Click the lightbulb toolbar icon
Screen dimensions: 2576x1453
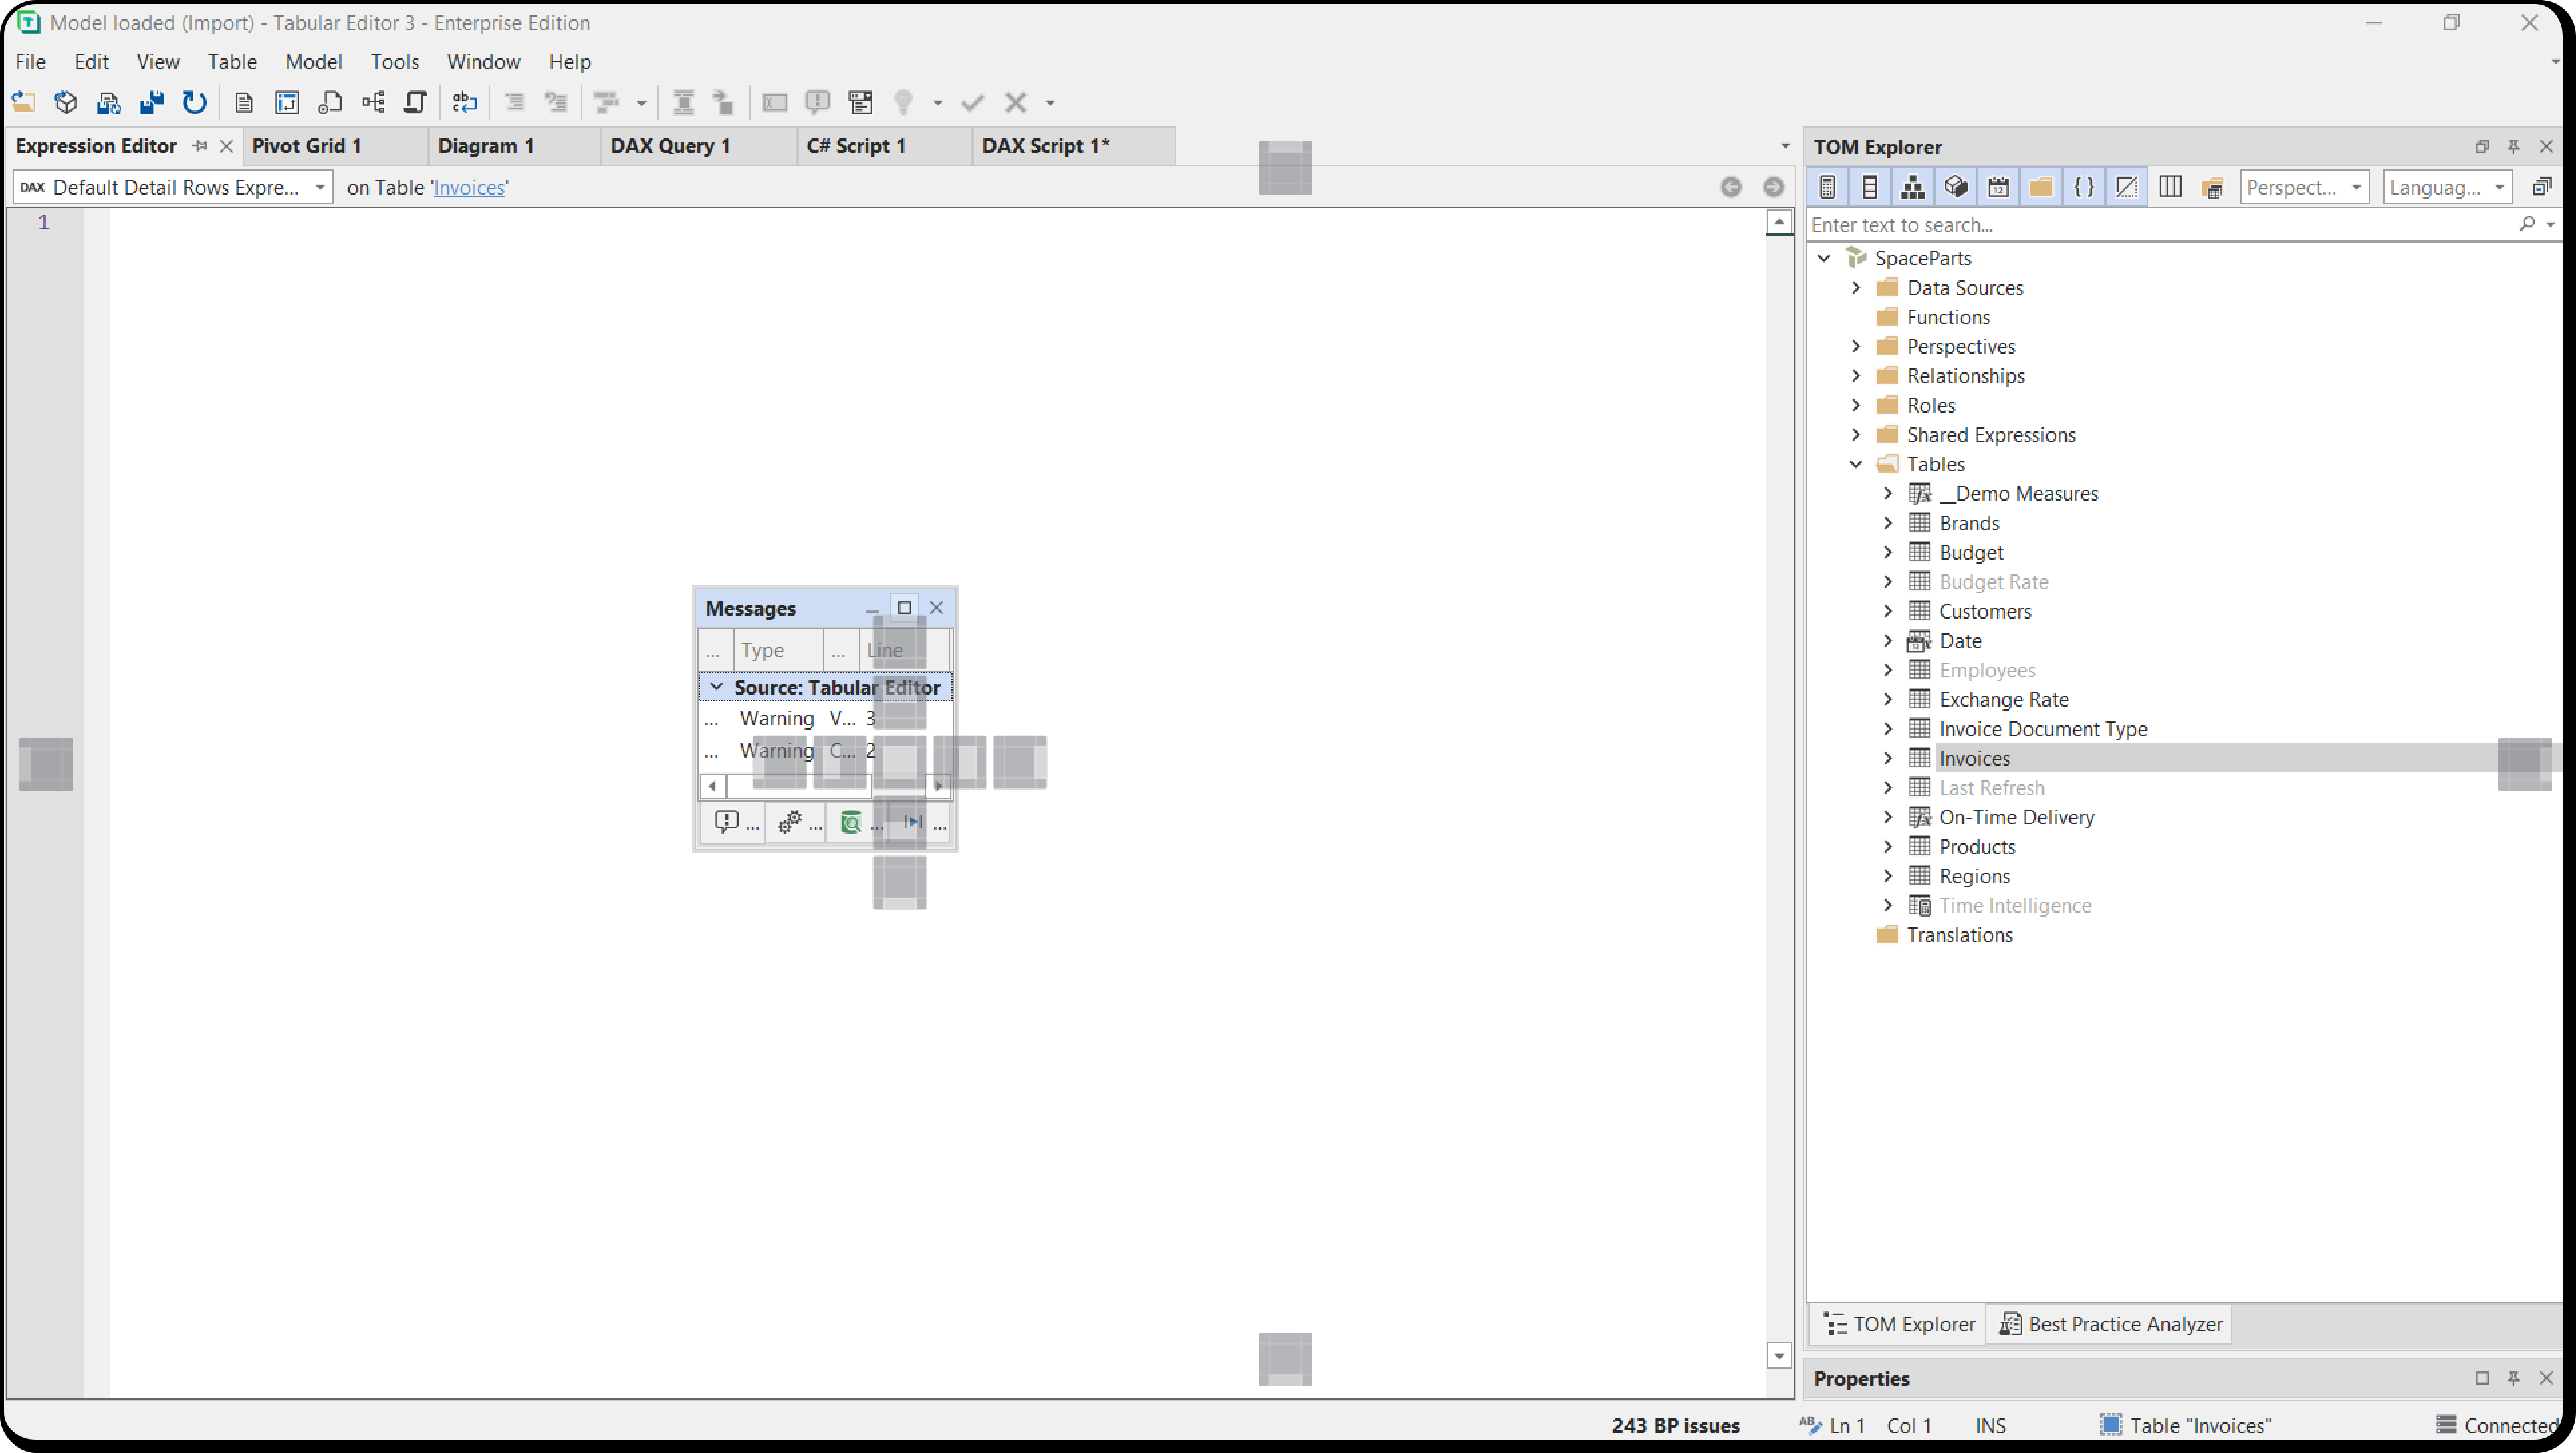click(x=904, y=102)
